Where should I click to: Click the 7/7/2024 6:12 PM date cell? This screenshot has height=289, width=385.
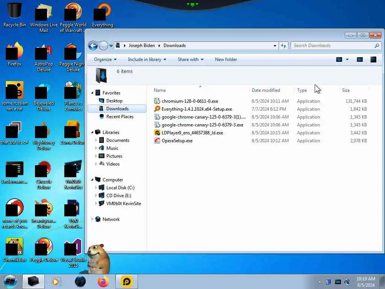[268, 109]
